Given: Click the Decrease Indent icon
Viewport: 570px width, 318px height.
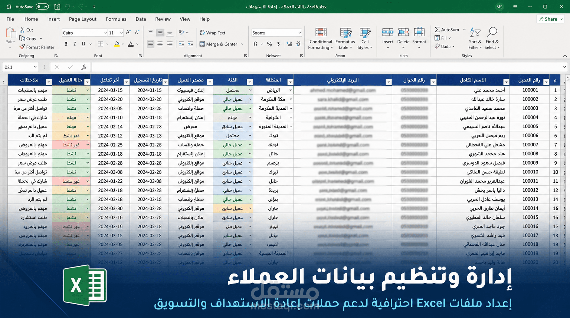Looking at the screenshot, I should (181, 44).
